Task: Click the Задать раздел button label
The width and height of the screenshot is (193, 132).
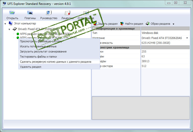Action: [x=108, y=24]
